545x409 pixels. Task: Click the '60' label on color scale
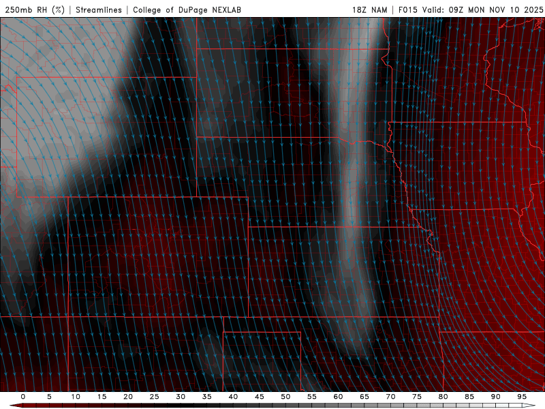point(338,397)
